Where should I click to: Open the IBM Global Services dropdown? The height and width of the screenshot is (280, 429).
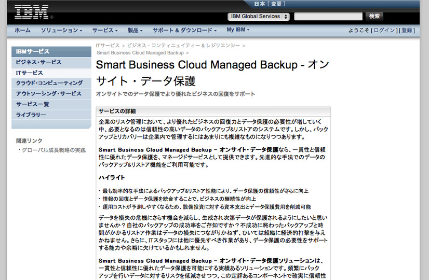[259, 17]
